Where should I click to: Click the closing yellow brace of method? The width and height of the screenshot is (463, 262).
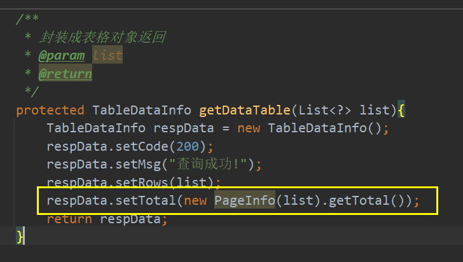point(20,237)
